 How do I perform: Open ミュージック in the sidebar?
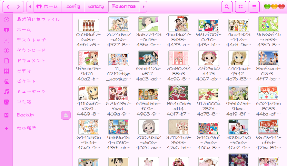[x=31, y=92]
